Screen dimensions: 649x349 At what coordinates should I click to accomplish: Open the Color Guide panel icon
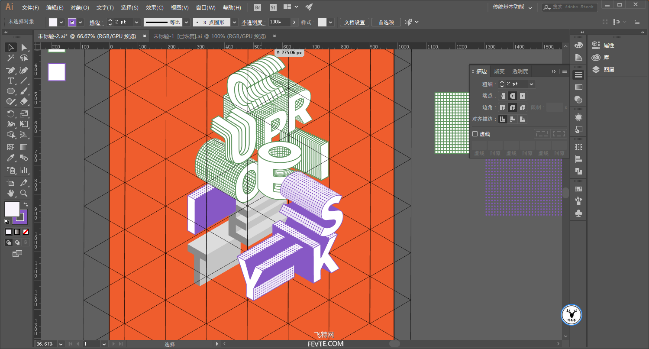(578, 57)
